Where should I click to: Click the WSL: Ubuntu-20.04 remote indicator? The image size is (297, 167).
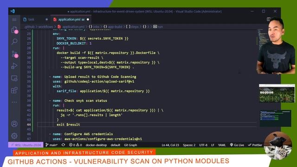point(26,145)
